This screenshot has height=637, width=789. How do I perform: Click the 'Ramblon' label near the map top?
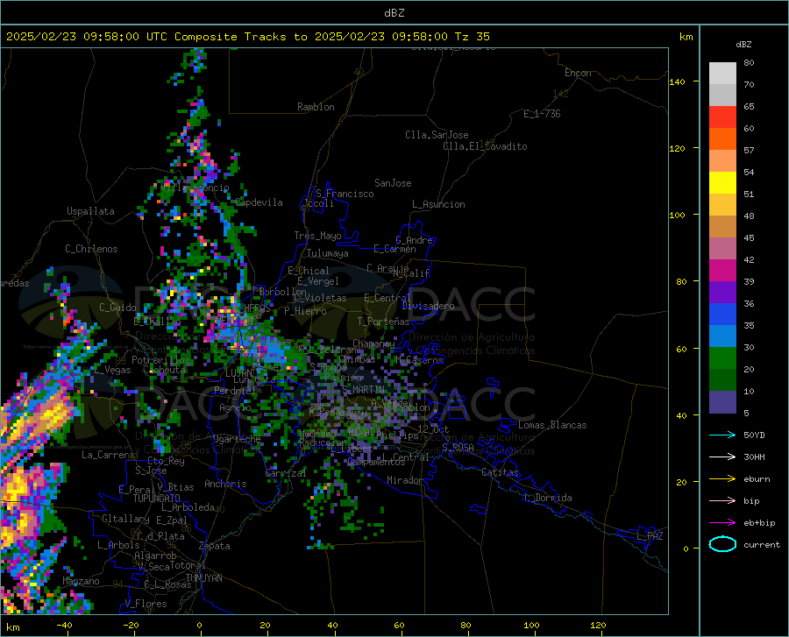[x=316, y=107]
